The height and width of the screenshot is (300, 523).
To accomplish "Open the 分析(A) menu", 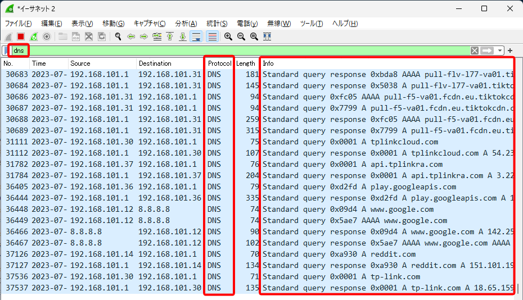I will pyautogui.click(x=186, y=24).
